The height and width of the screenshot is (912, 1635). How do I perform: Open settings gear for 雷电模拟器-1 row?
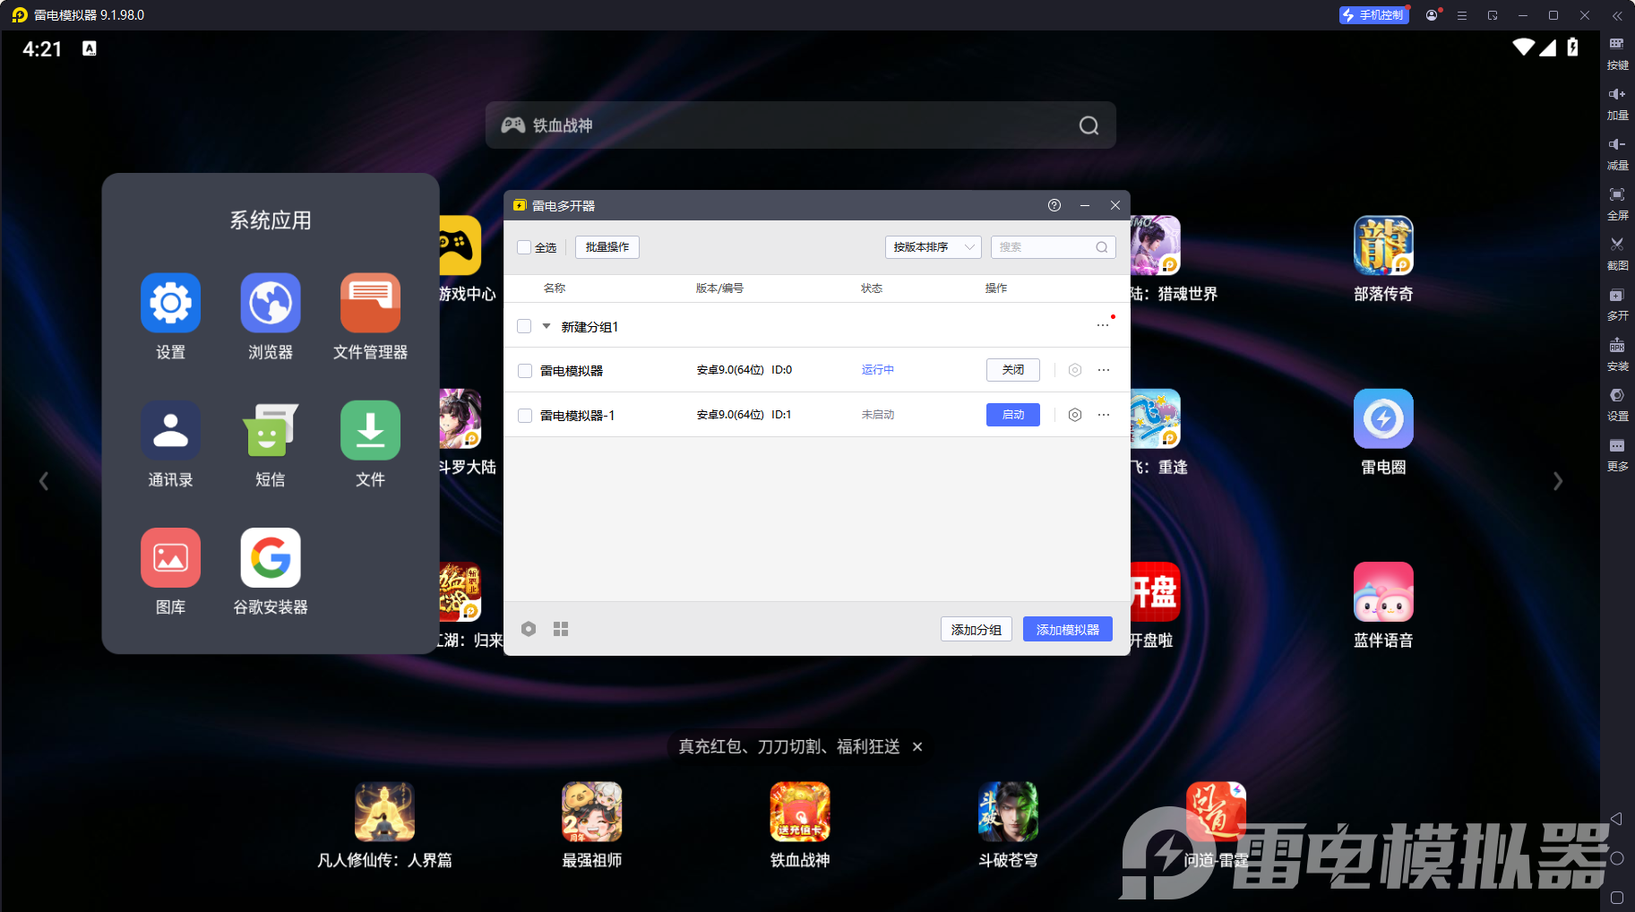[1075, 415]
